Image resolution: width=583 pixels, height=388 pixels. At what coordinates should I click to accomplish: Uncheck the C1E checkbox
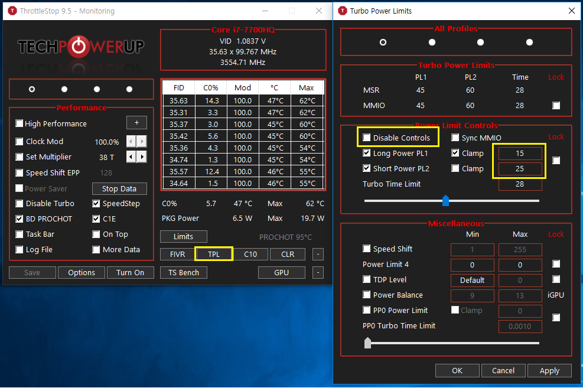tap(96, 219)
